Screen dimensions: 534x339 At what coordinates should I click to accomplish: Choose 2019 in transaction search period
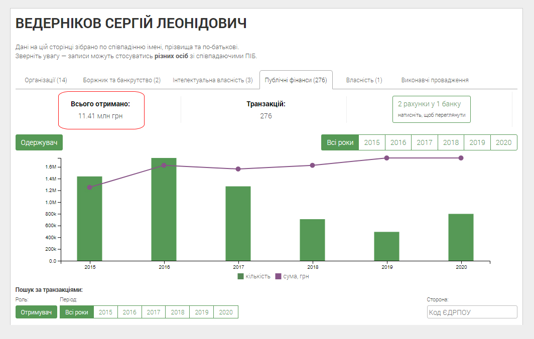202,312
